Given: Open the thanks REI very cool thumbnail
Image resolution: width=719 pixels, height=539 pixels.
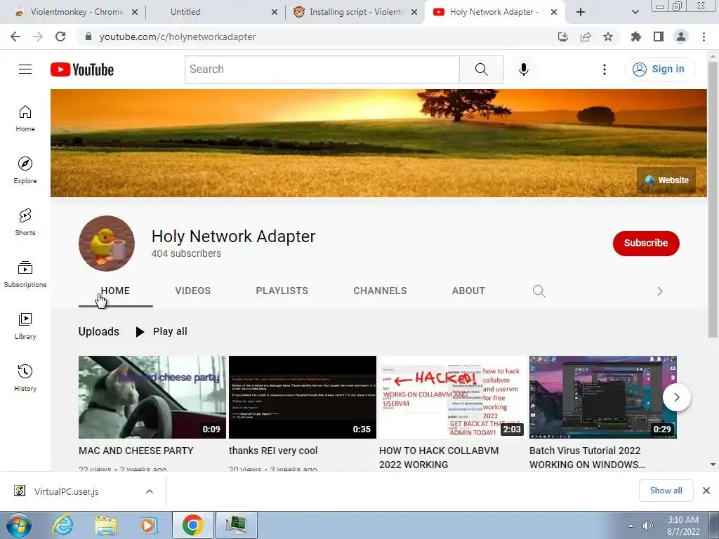Looking at the screenshot, I should [x=303, y=397].
